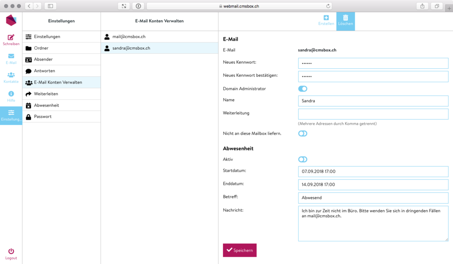Click the person icon beside mail@cmsbox.ch
The width and height of the screenshot is (453, 264).
point(107,37)
